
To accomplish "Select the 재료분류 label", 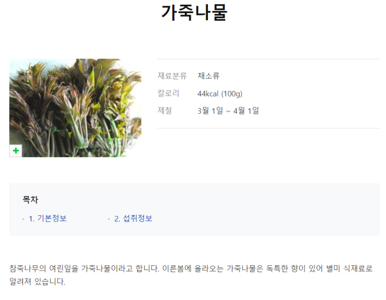I will coord(172,76).
